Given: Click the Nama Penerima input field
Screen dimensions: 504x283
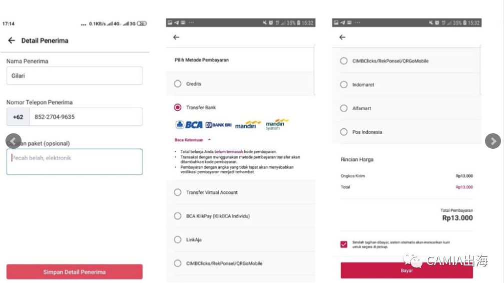Looking at the screenshot, I should click(x=74, y=76).
